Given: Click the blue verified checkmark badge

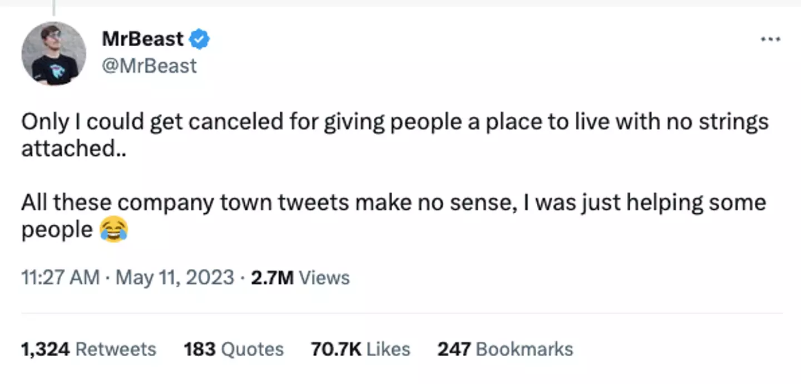Looking at the screenshot, I should click(200, 40).
